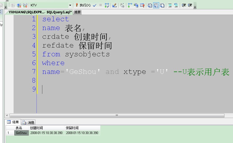The height and width of the screenshot is (143, 233).
Task: Click the 保留时间 column header
Action: [x=82, y=128]
